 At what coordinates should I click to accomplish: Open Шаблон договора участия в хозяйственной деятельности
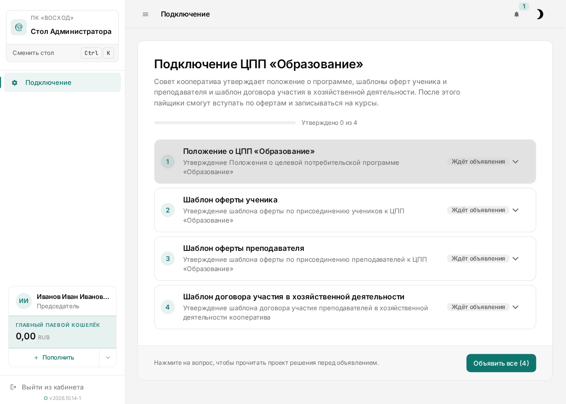[345, 307]
